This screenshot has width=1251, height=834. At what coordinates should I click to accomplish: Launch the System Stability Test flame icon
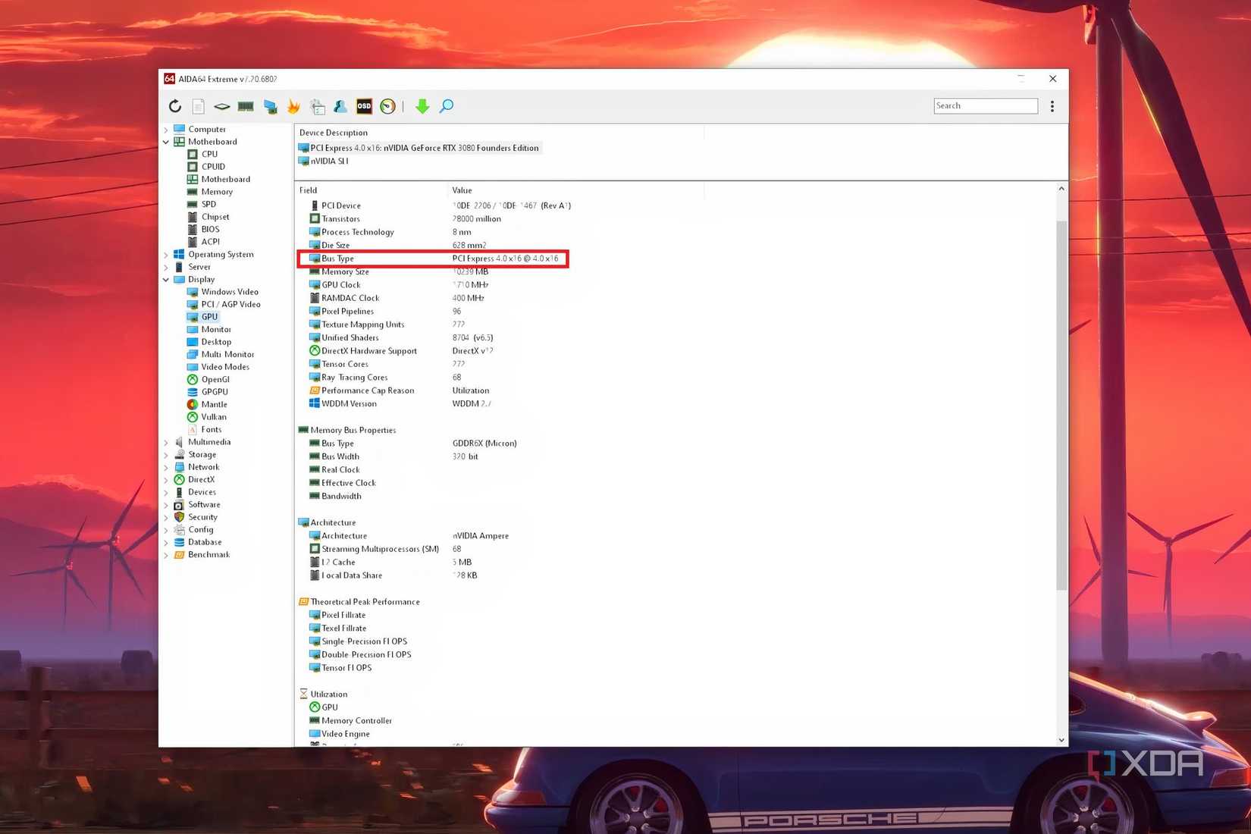(293, 106)
